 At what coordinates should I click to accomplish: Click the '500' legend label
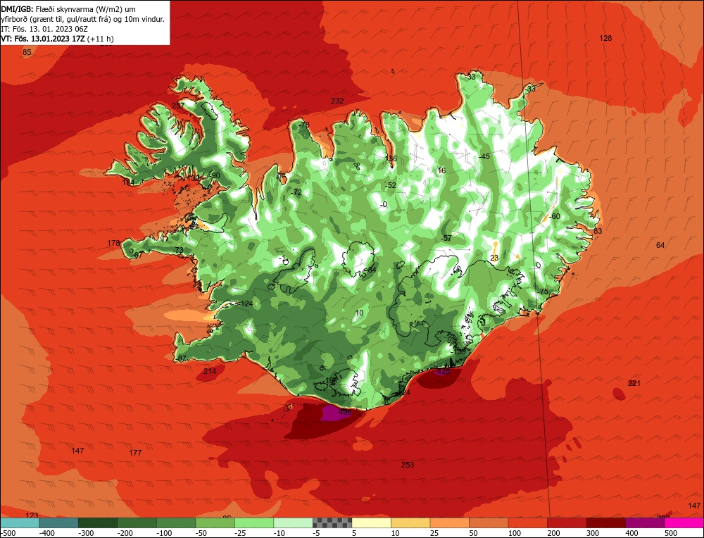tap(672, 533)
